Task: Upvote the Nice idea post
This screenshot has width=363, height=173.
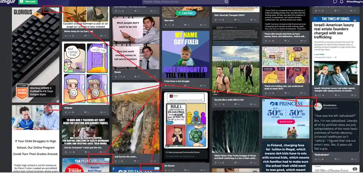Action: [x=166, y=25]
